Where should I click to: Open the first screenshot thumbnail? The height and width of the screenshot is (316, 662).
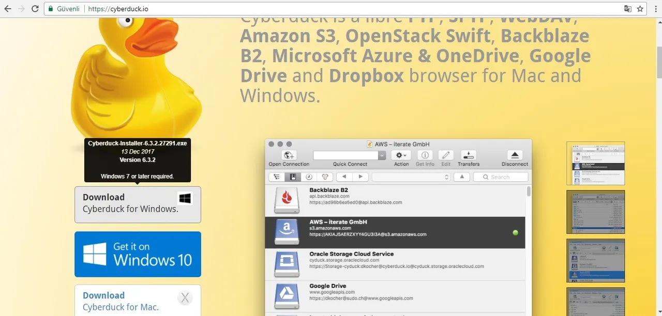pyautogui.click(x=596, y=163)
